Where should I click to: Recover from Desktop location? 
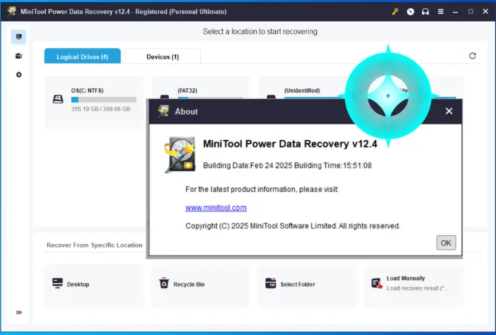click(x=94, y=286)
